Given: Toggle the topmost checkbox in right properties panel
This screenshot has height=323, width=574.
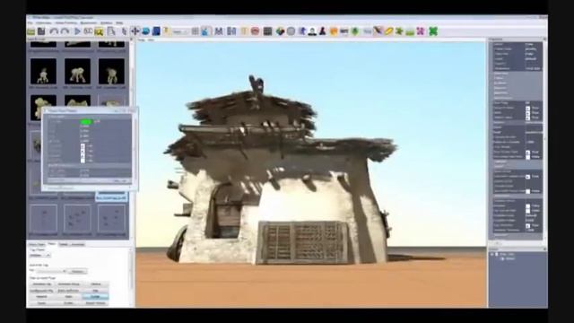Looking at the screenshot, I should point(528,109).
